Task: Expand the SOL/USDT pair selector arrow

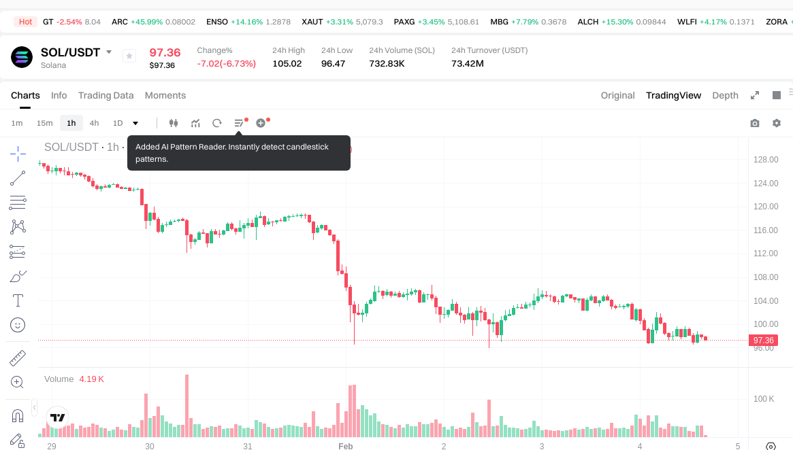Action: [109, 52]
